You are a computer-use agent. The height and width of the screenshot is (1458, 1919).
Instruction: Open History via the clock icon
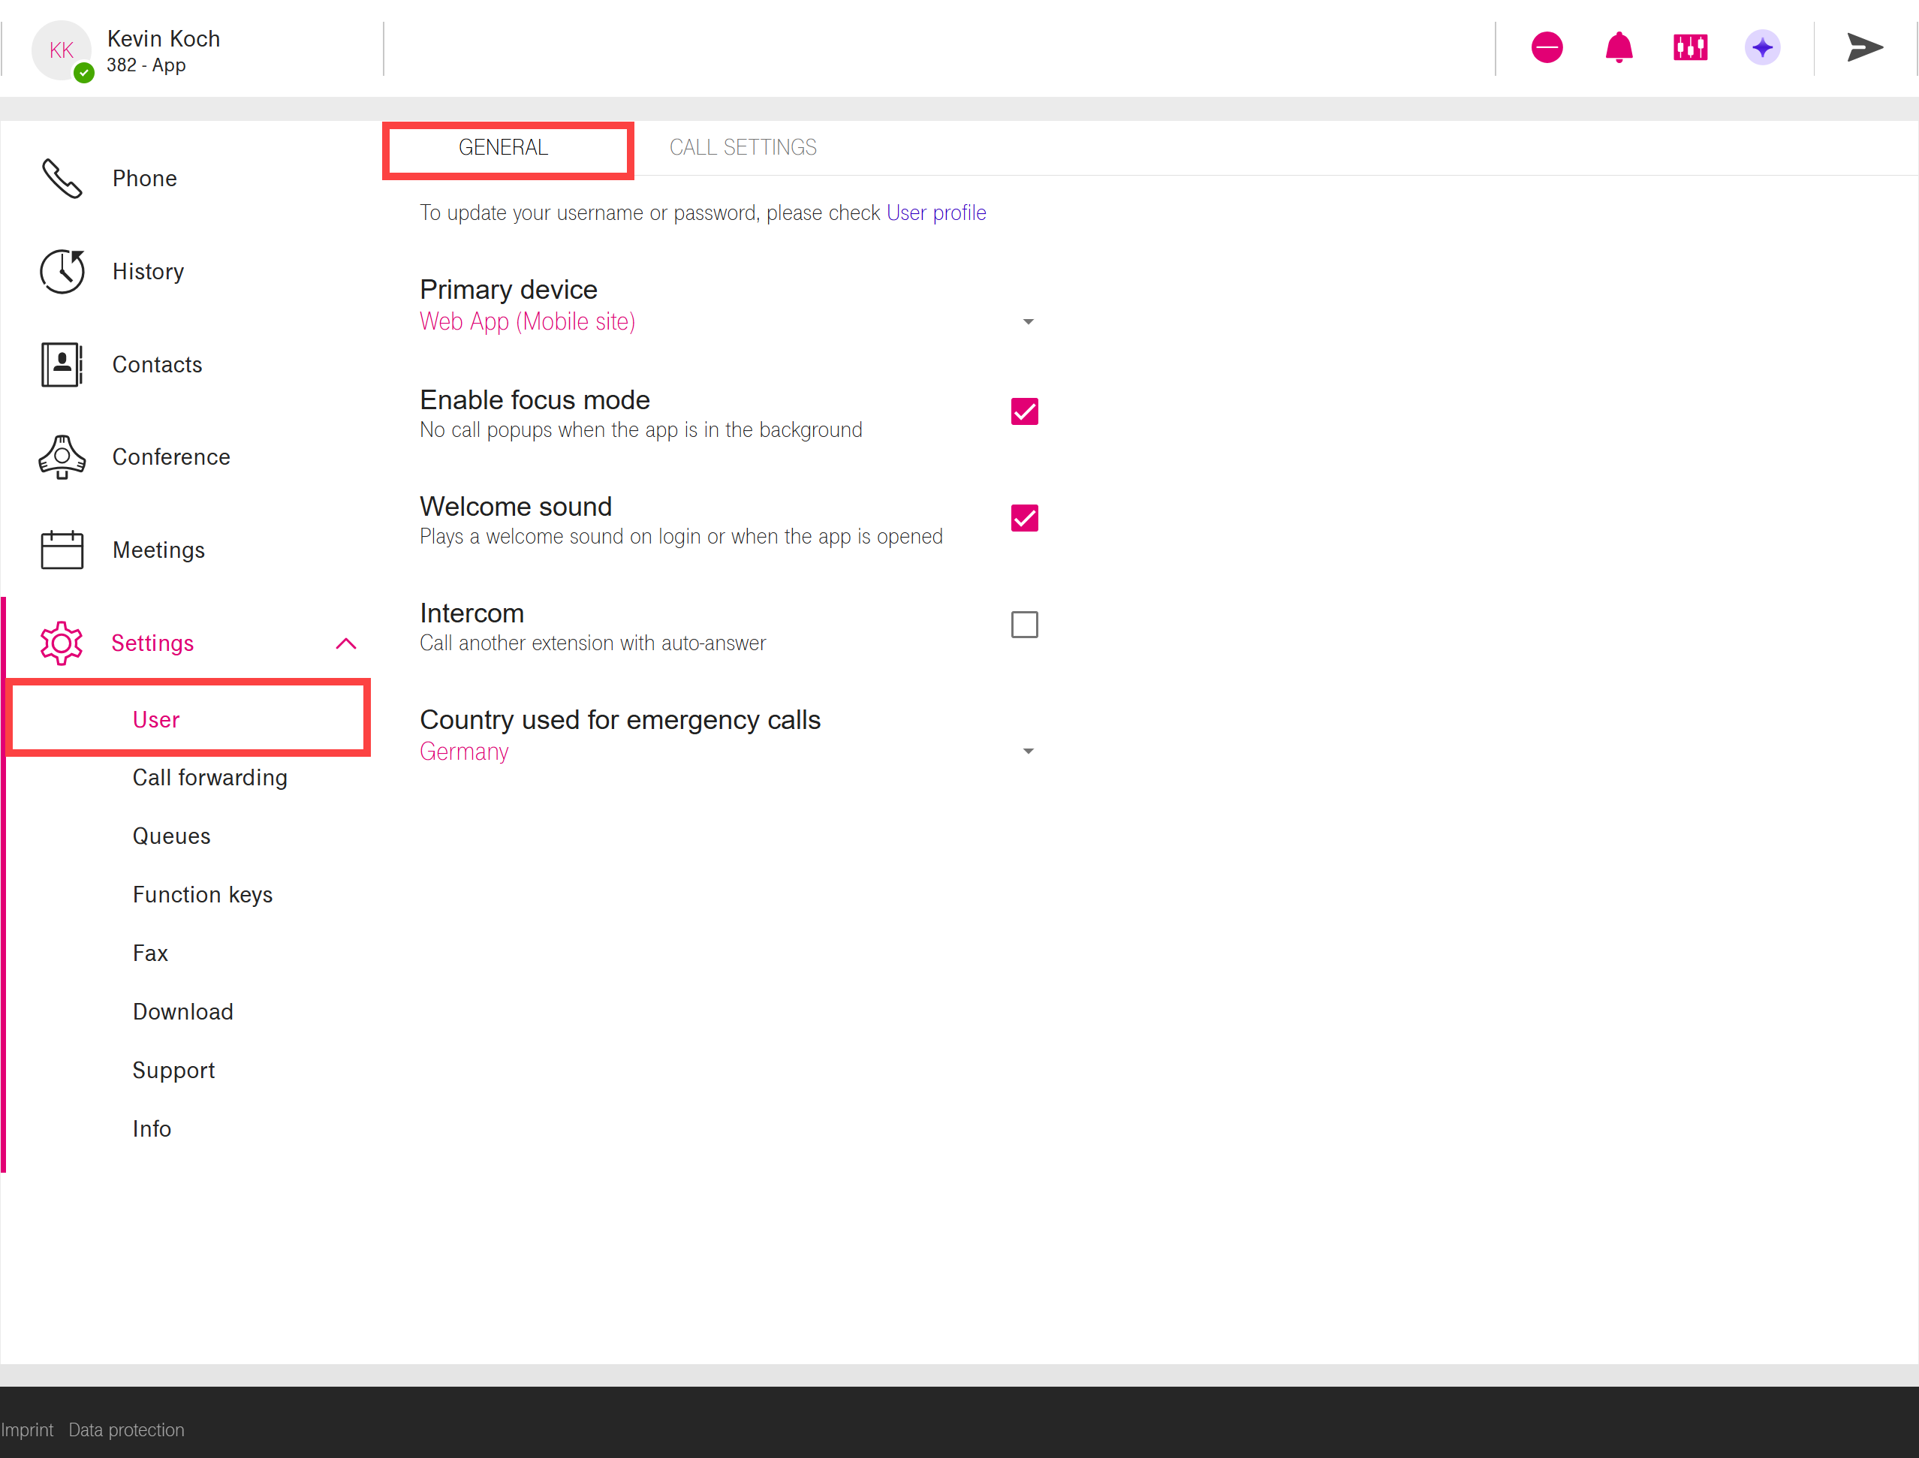click(x=62, y=272)
